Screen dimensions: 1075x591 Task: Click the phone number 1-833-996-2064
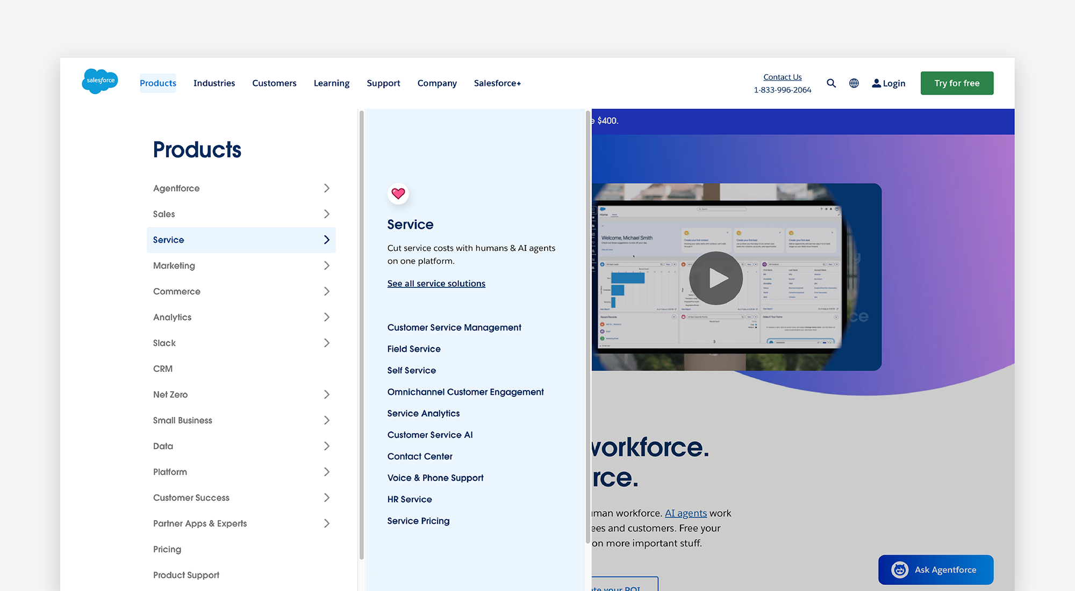point(782,90)
